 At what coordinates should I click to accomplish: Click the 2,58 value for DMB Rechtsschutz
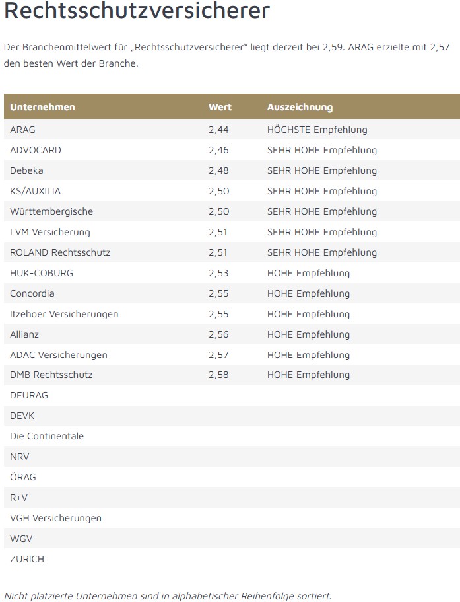[218, 375]
